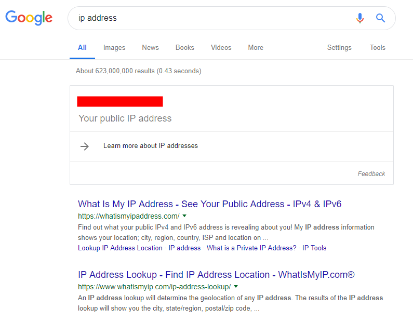Open the More search categories menu
This screenshot has height=322, width=413.
point(256,48)
